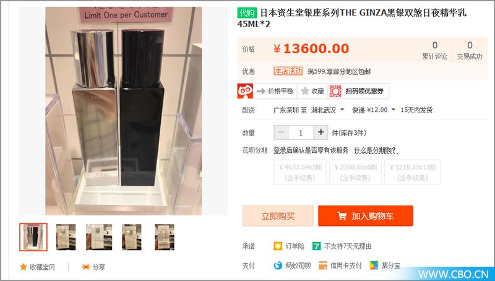Click the star 收藏 favorite icon
The width and height of the screenshot is (495, 281).
tap(304, 91)
